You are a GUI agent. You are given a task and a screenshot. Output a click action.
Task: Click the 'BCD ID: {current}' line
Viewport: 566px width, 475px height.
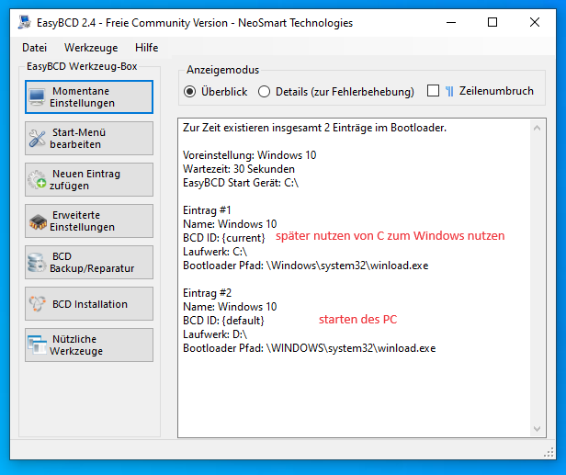point(224,238)
